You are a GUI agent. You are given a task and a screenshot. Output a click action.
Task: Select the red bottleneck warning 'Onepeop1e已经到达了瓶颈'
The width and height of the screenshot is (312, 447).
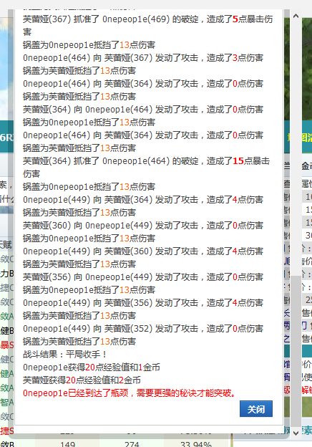click(130, 393)
